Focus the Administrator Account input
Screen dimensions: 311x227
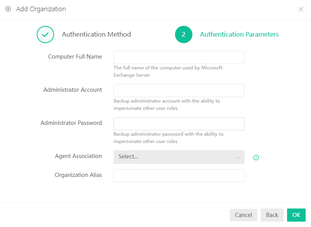178,90
